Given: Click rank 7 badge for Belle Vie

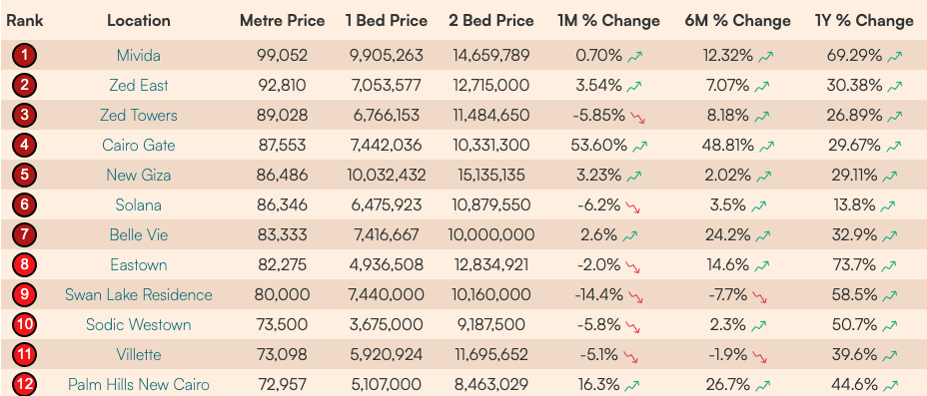Looking at the screenshot, I should pos(24,234).
